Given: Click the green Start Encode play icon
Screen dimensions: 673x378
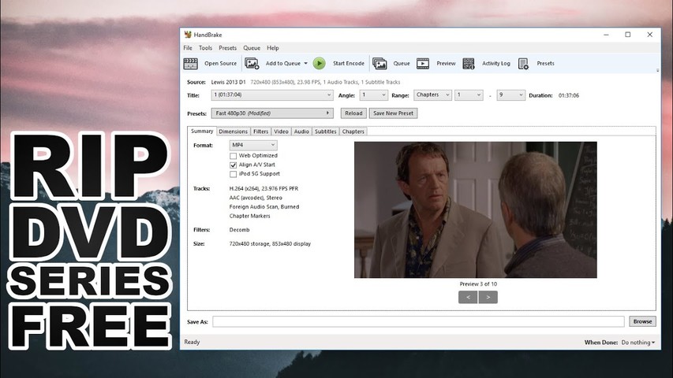Looking at the screenshot, I should point(319,64).
